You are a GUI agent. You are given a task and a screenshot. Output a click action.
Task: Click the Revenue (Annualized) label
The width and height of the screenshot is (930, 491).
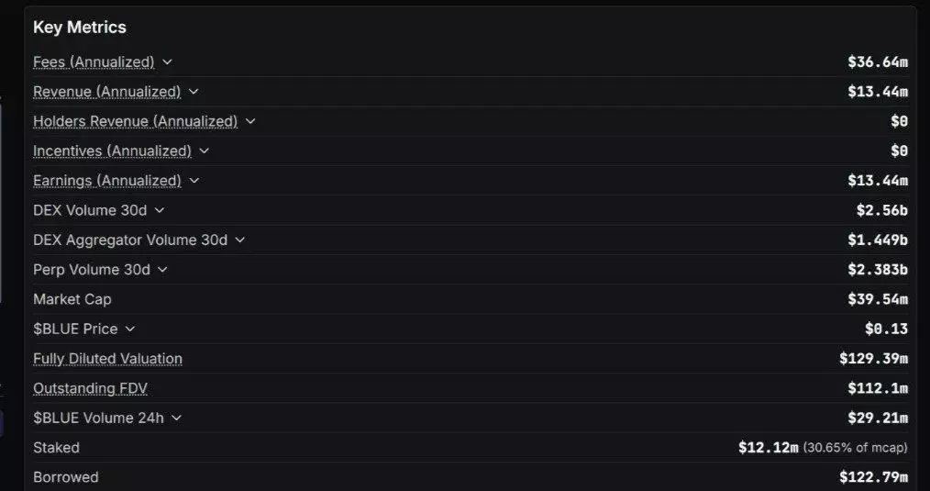tap(106, 92)
